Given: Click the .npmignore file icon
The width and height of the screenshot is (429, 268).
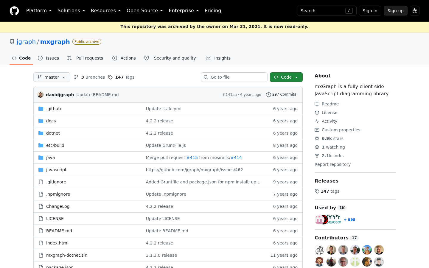Looking at the screenshot, I should tap(41, 194).
